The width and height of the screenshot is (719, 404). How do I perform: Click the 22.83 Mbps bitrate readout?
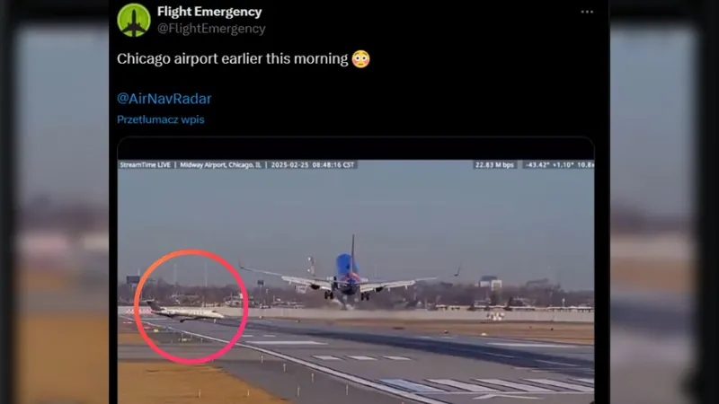pyautogui.click(x=494, y=165)
